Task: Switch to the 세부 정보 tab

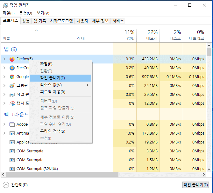Action: (100, 21)
